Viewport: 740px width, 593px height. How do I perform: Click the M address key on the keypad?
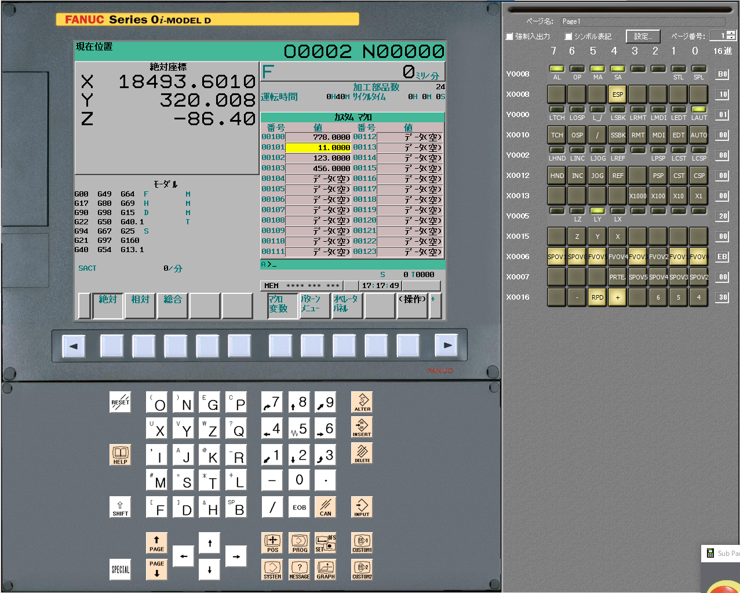point(156,481)
